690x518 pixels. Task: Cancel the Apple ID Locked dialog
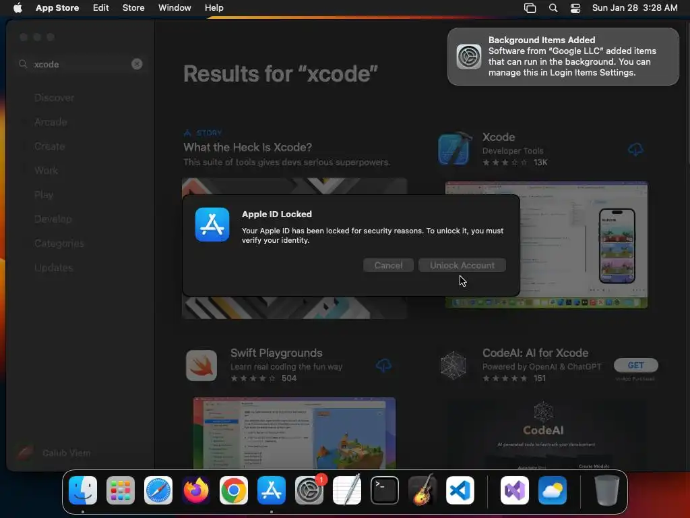point(388,265)
